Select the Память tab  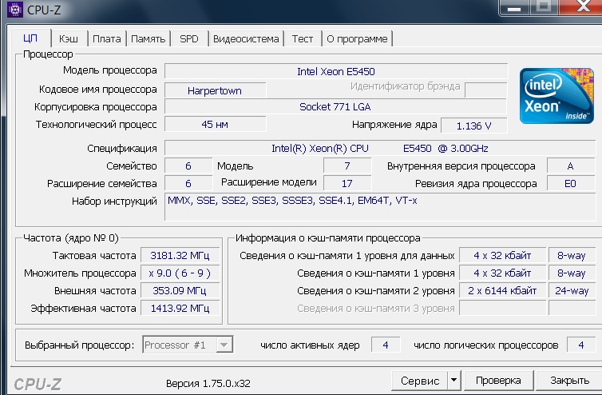[148, 38]
